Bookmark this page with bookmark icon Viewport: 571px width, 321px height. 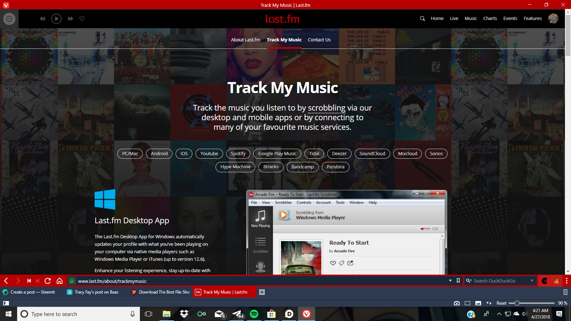[x=458, y=281]
